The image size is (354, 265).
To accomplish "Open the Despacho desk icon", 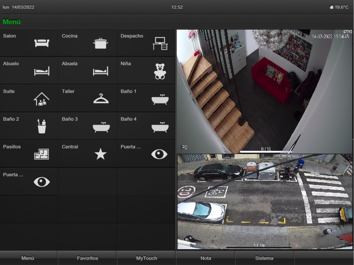I will [160, 43].
